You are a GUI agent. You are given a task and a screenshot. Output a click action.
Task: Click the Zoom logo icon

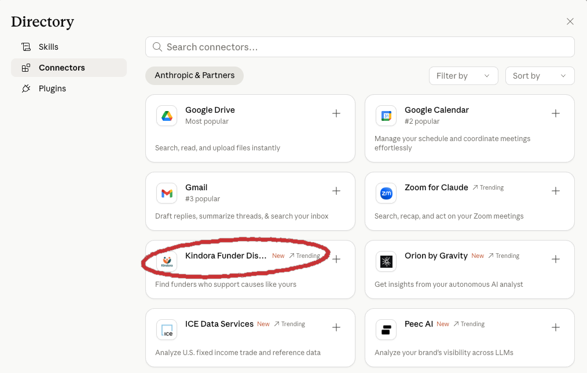[386, 193]
